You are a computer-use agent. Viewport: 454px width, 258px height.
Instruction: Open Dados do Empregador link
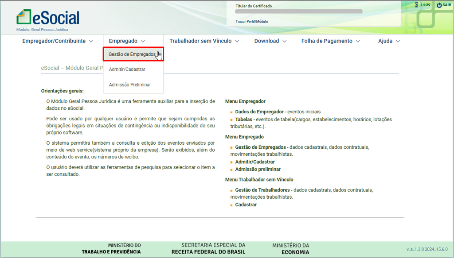259,112
